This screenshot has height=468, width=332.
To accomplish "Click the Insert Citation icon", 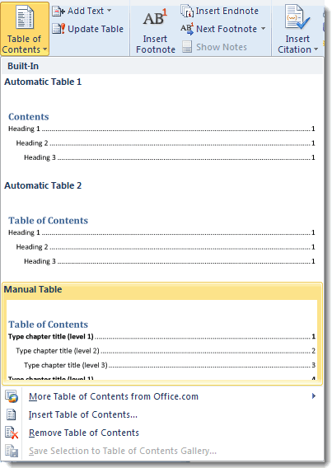I will click(297, 18).
